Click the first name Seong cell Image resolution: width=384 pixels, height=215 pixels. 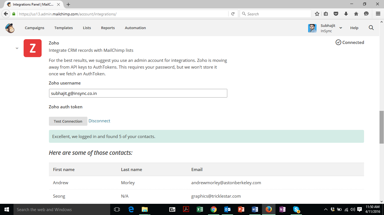59,196
